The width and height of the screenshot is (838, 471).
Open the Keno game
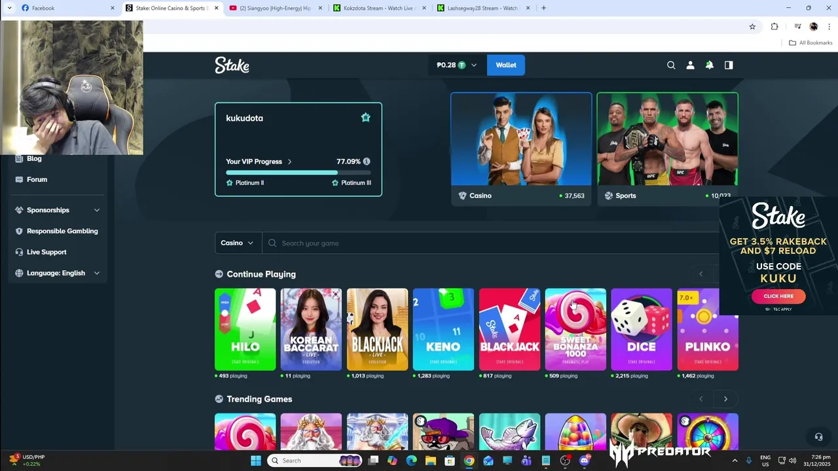coord(443,330)
